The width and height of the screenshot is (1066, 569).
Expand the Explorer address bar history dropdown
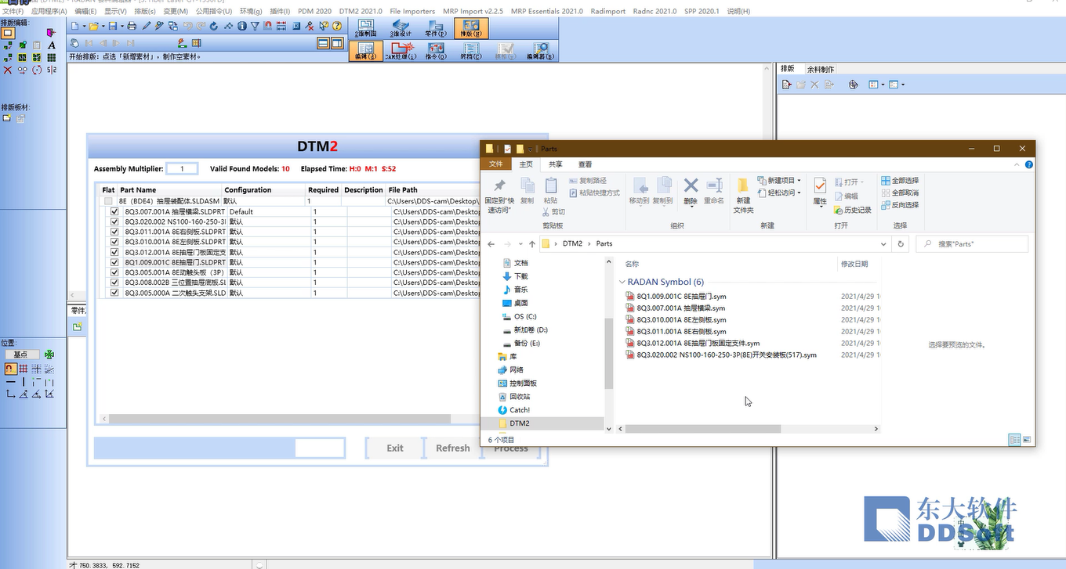pos(884,244)
